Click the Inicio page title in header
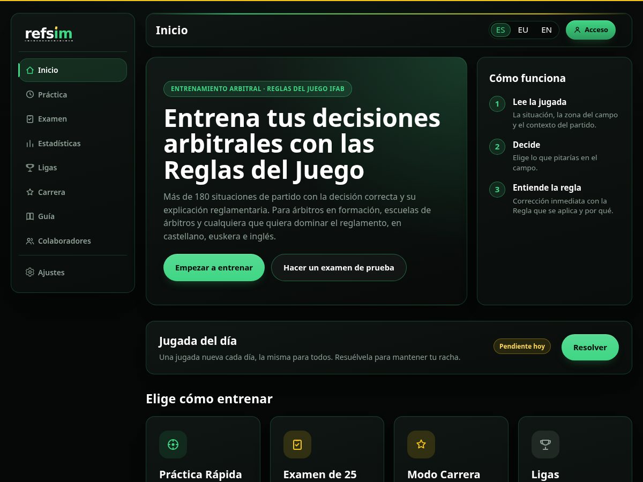Screen dimensions: 643x482 171,30
